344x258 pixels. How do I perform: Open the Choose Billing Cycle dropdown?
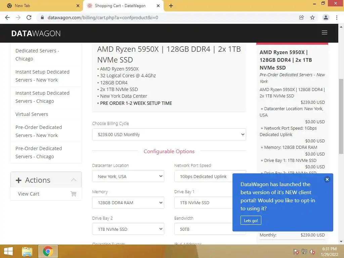169,134
